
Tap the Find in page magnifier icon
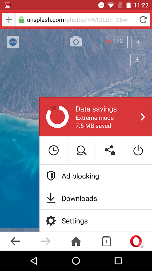click(82, 150)
